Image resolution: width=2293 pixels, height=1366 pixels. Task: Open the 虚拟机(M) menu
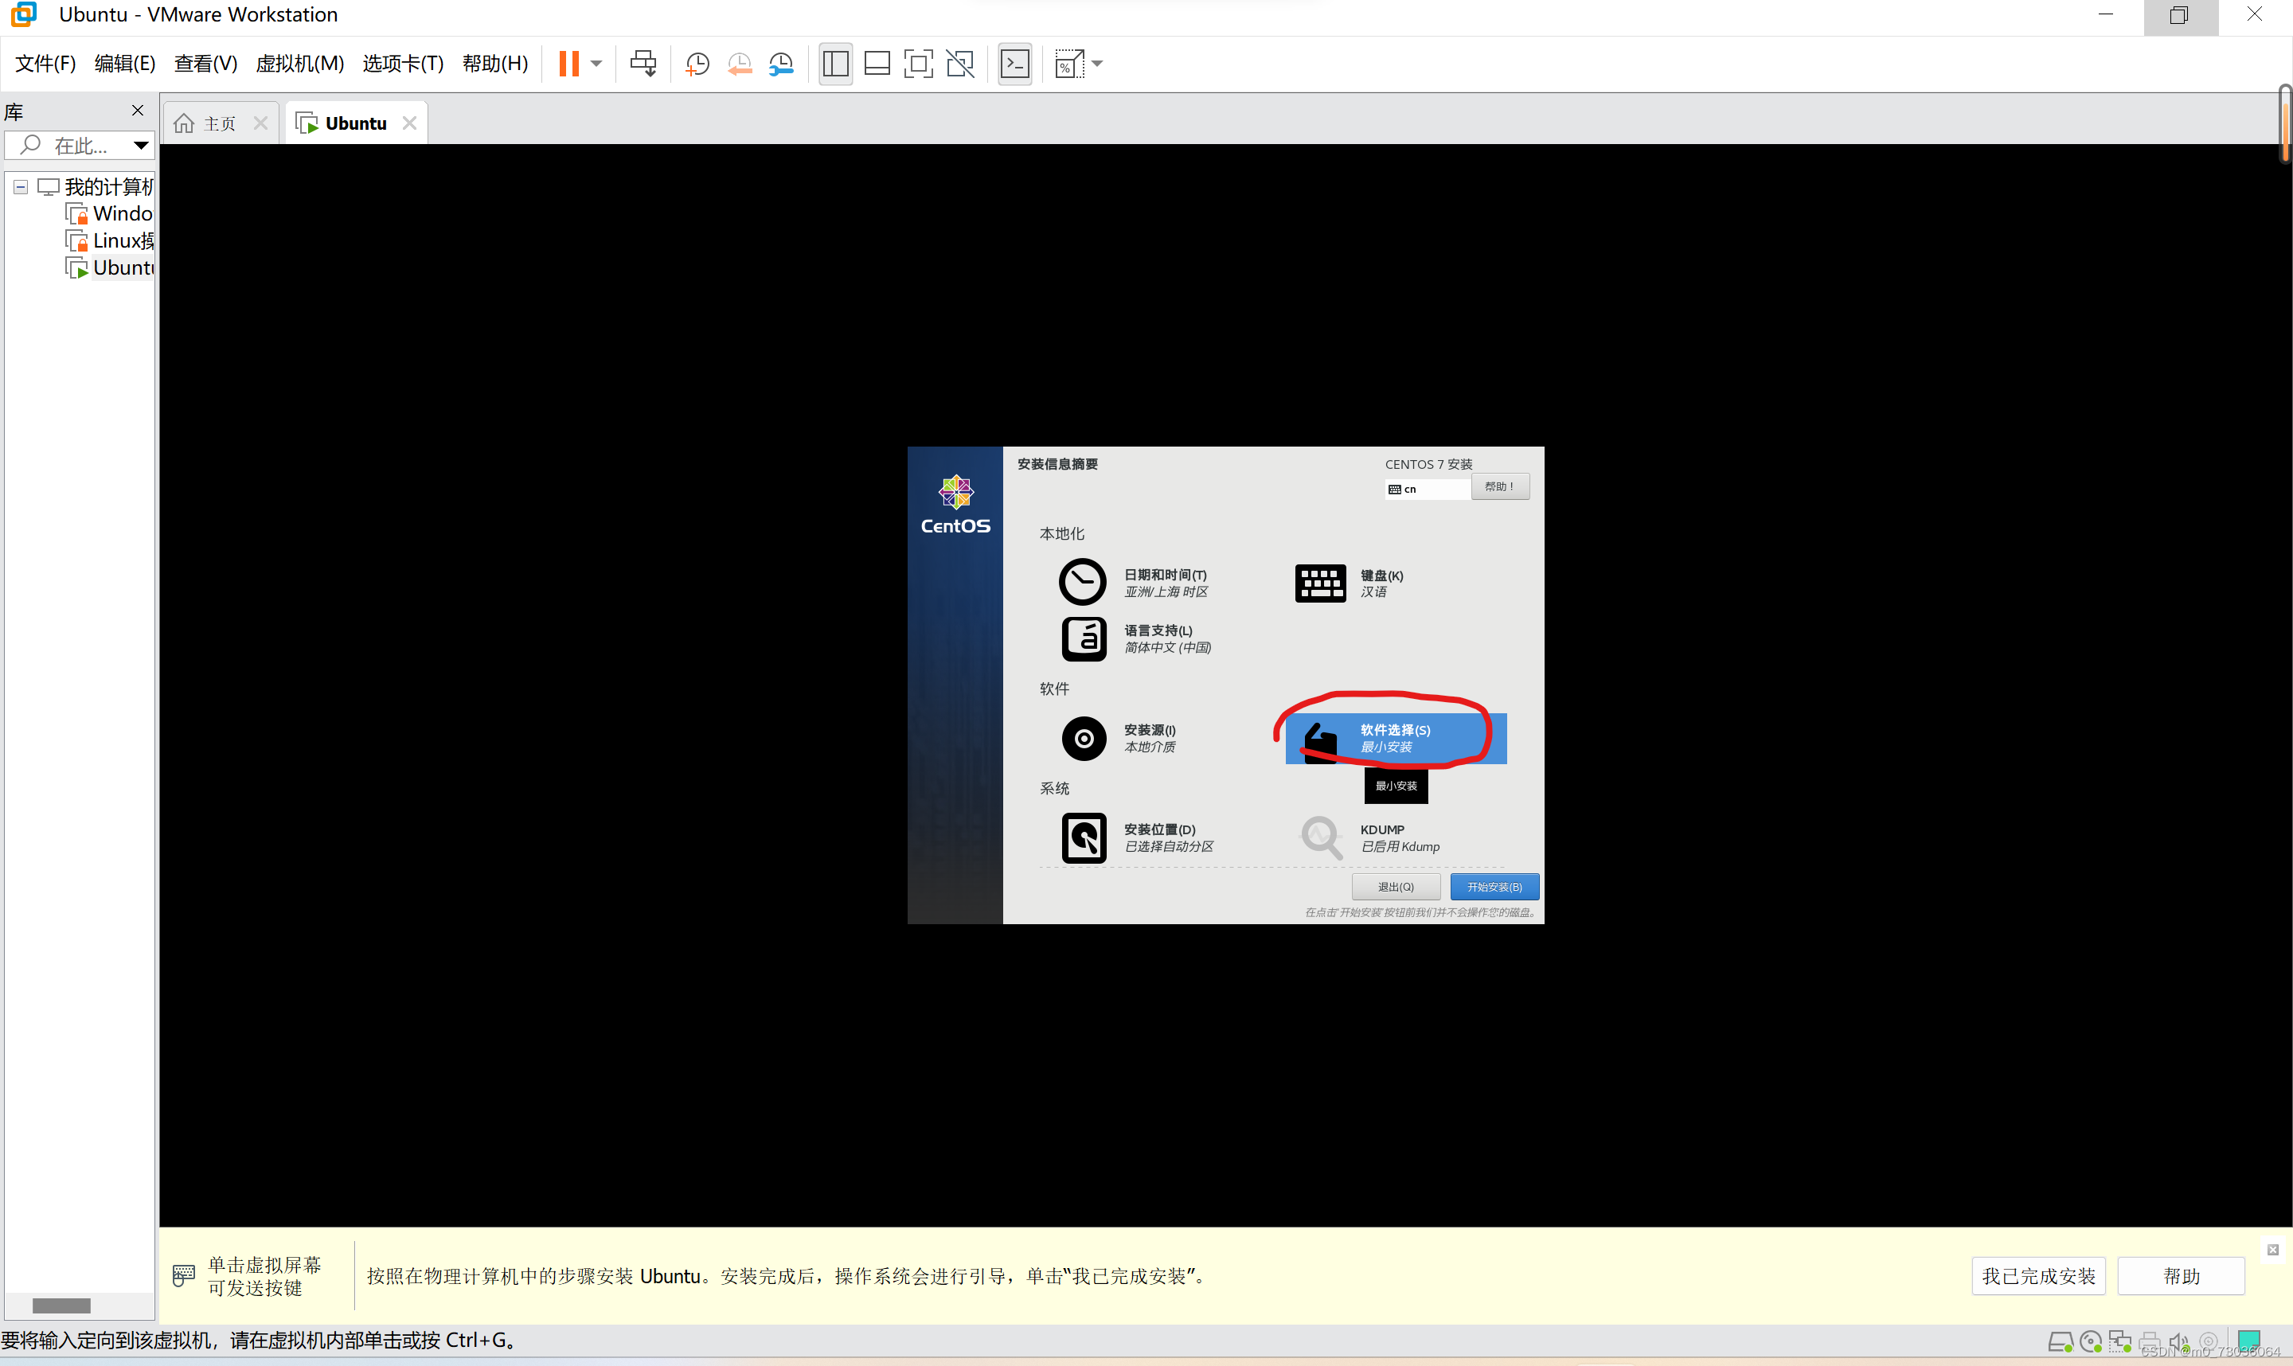click(x=299, y=64)
